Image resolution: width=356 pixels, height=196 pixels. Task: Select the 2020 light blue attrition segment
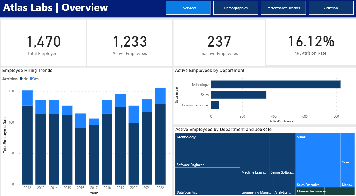[x=133, y=114]
